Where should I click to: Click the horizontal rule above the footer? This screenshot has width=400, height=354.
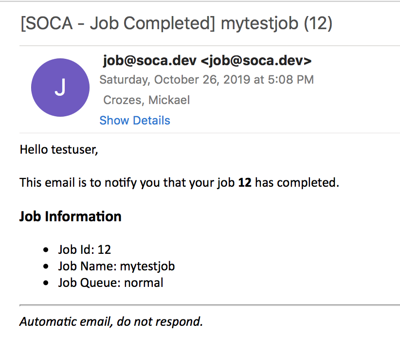(x=209, y=305)
